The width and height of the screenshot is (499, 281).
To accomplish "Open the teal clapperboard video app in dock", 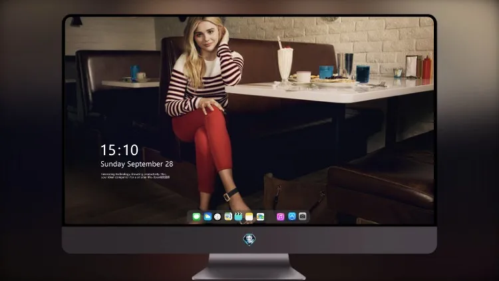I will coord(238,216).
